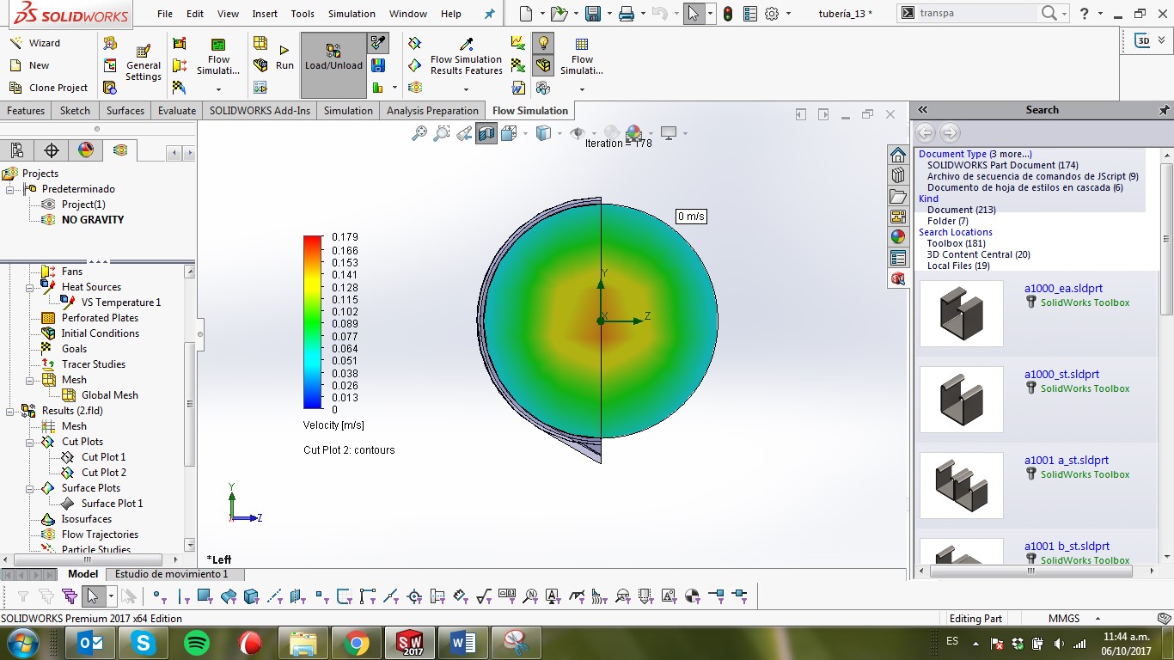Click the rebuild traffic light icon

click(728, 14)
